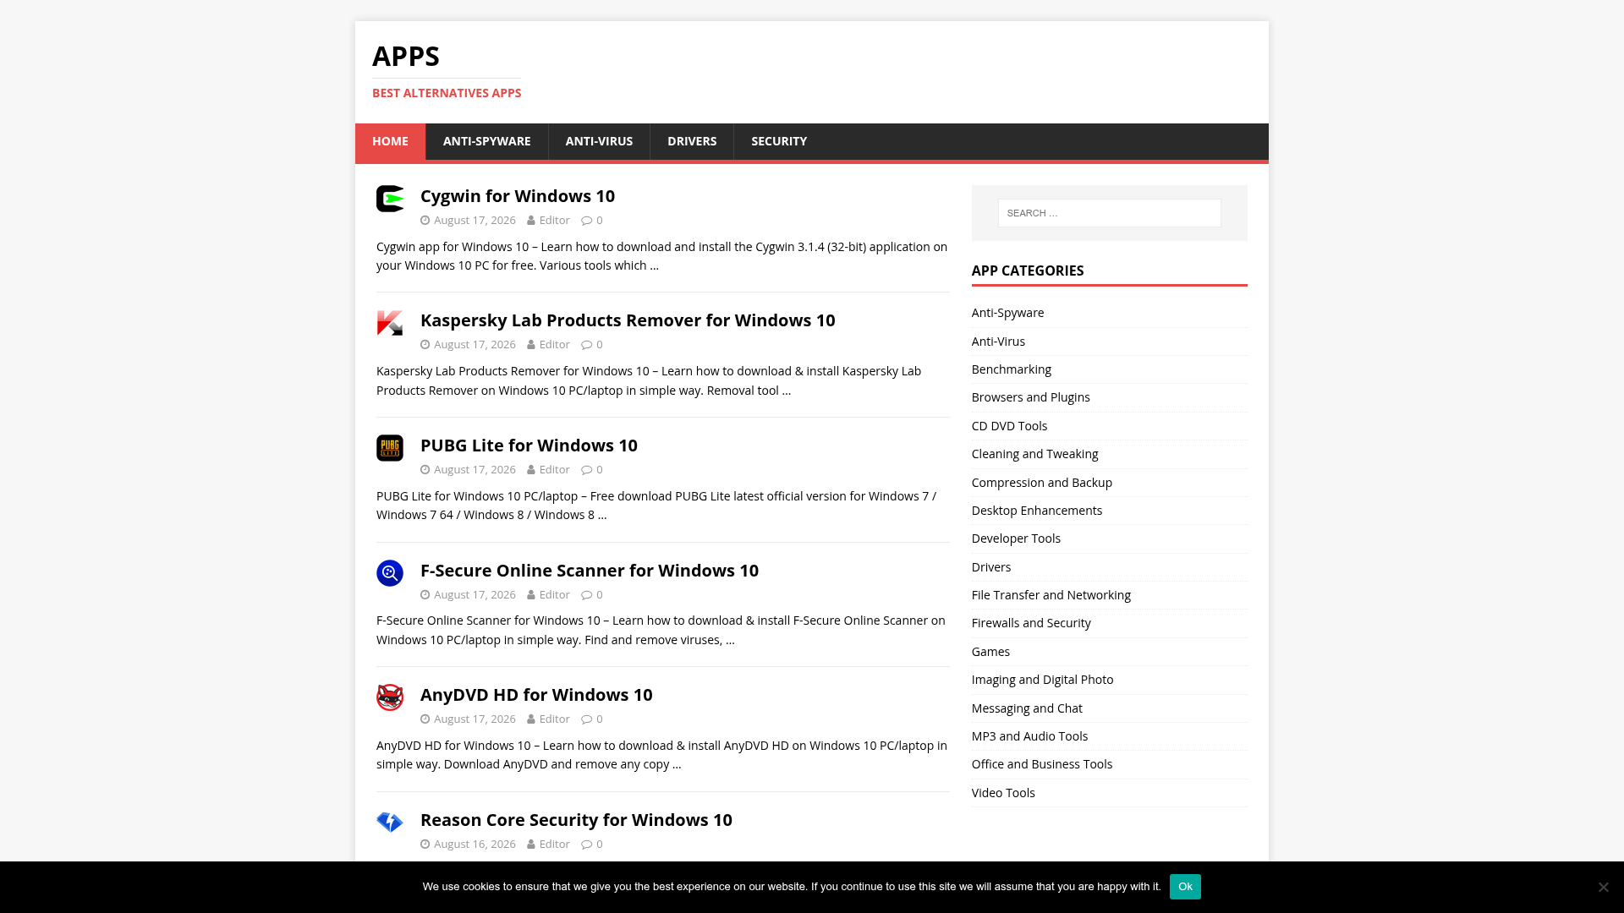This screenshot has width=1624, height=913.
Task: Select Browsers and Plugins category
Action: 1030,397
